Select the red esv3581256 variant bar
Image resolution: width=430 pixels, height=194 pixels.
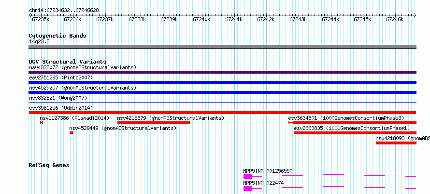tap(222, 113)
